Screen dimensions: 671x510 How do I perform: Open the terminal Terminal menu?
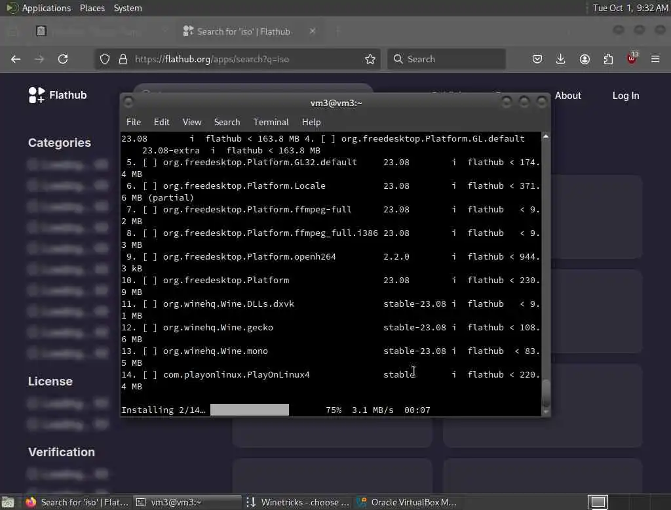[271, 122]
